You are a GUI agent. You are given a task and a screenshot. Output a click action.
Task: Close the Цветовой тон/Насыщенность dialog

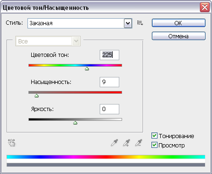coord(205,7)
